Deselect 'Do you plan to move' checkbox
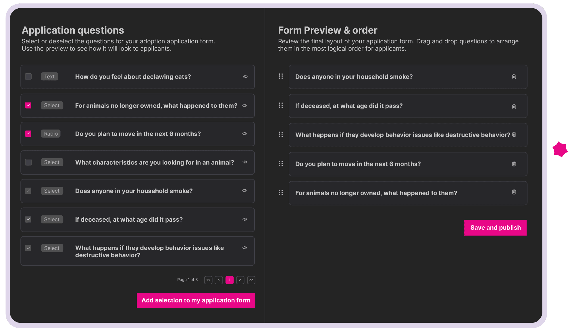Screen dimensions: 574x332 pyautogui.click(x=28, y=134)
